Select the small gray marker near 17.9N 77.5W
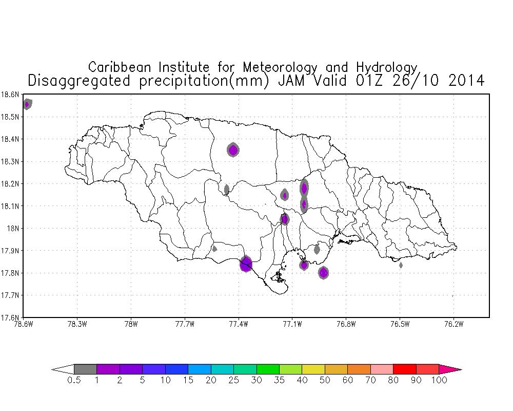This screenshot has height=411, width=513. click(x=214, y=249)
